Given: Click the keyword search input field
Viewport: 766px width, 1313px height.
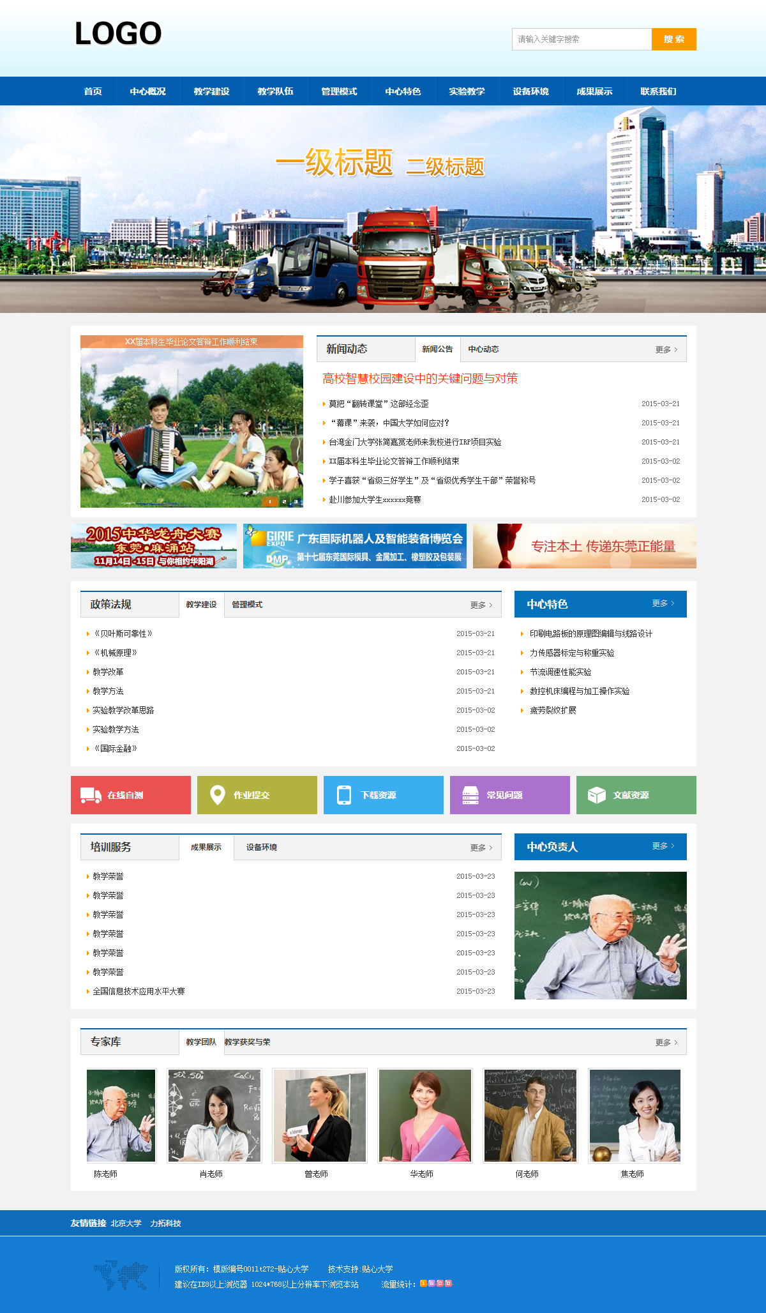Looking at the screenshot, I should coord(581,39).
